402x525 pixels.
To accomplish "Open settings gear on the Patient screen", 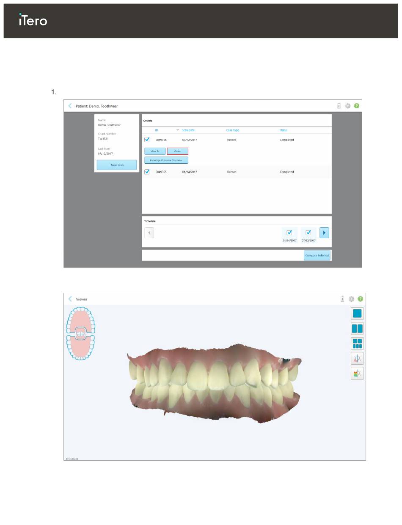I will coord(348,106).
